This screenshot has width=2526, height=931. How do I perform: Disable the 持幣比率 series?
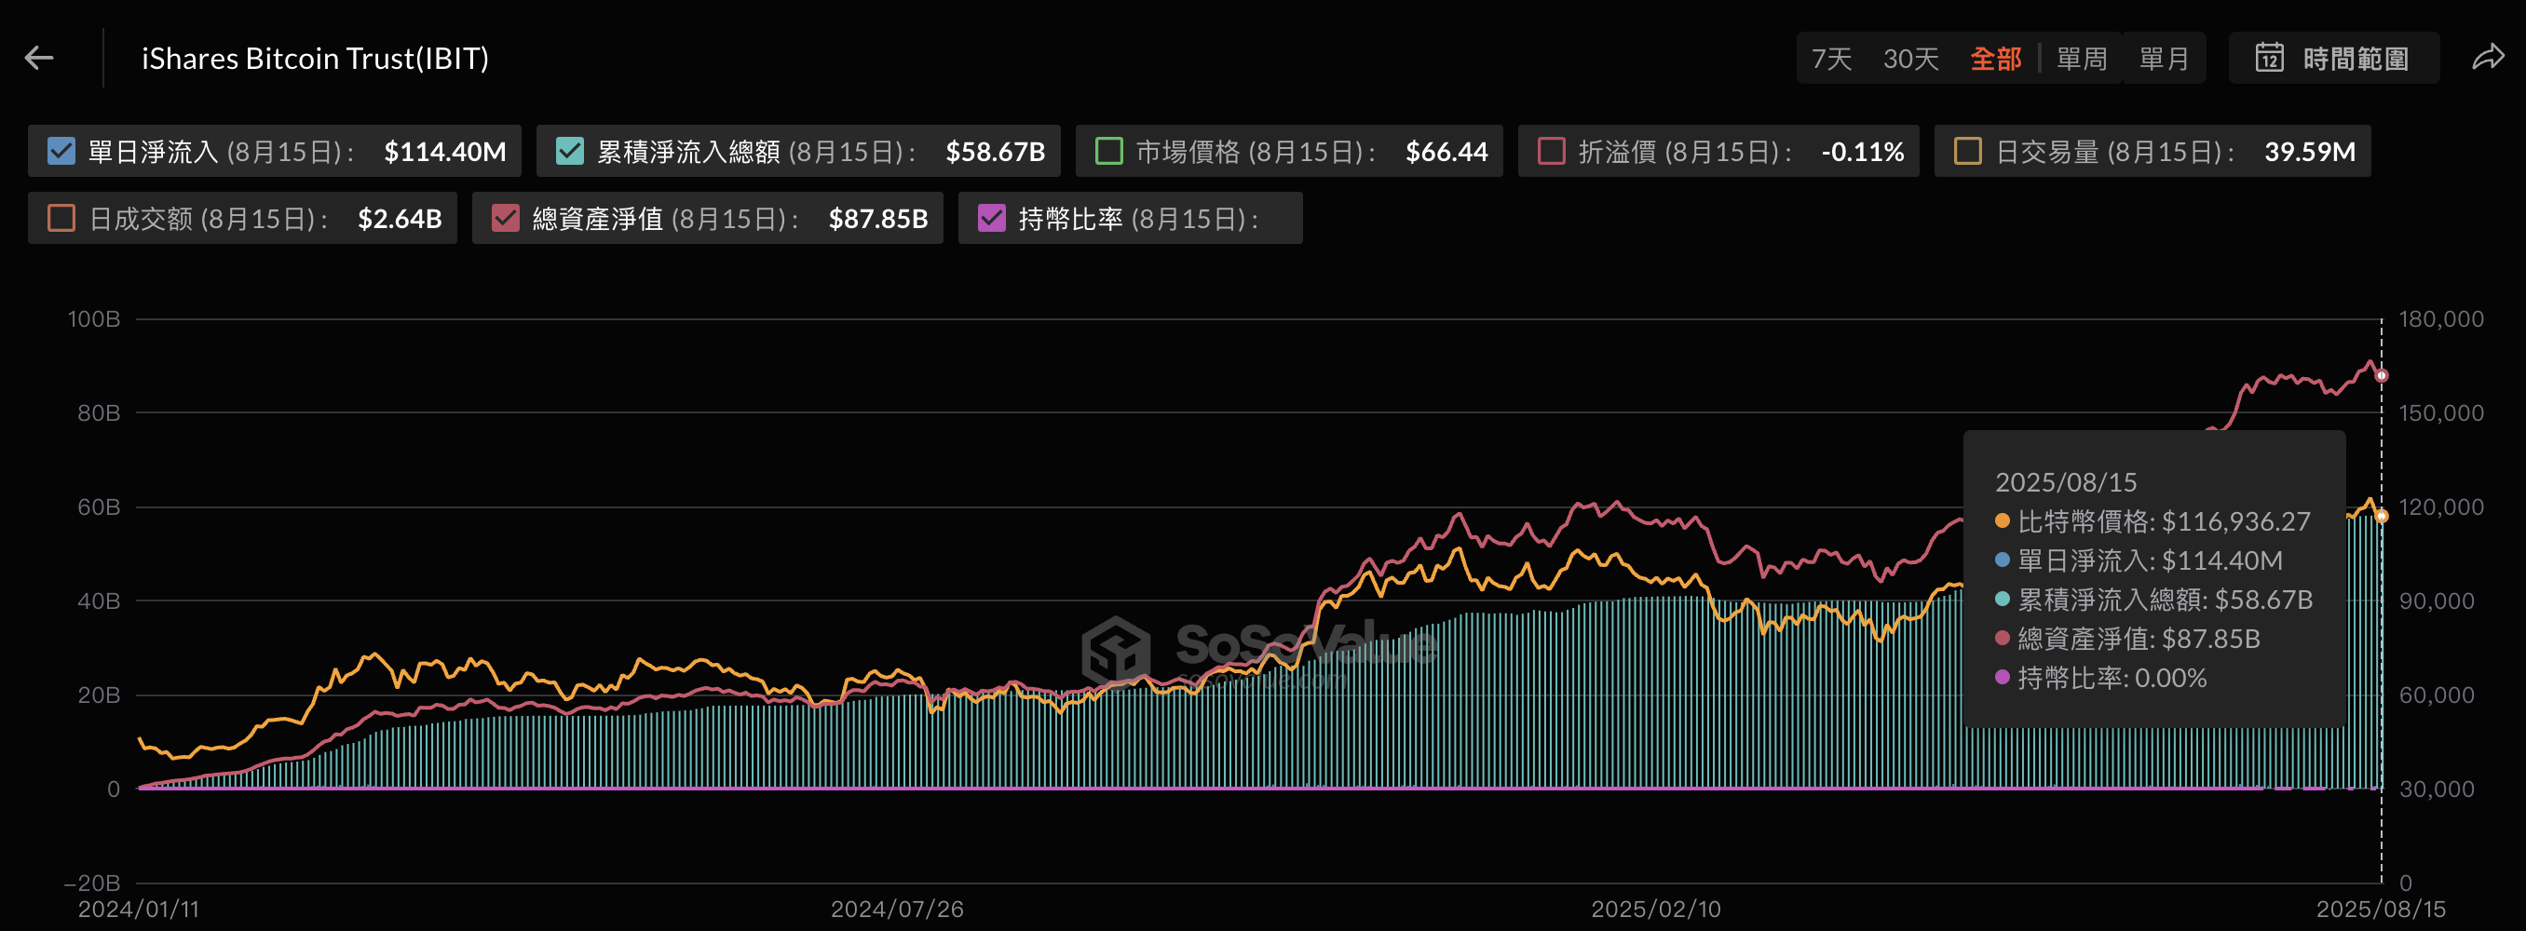990,218
